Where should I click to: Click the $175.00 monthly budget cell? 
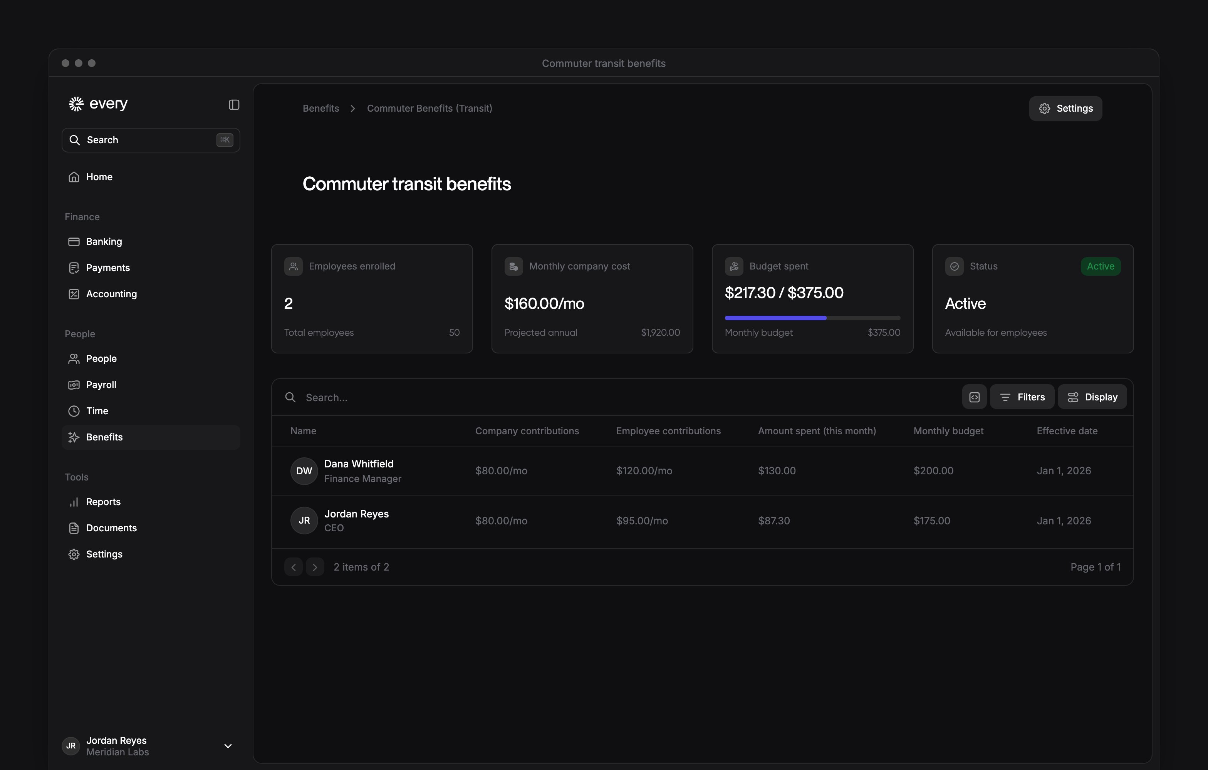point(931,521)
